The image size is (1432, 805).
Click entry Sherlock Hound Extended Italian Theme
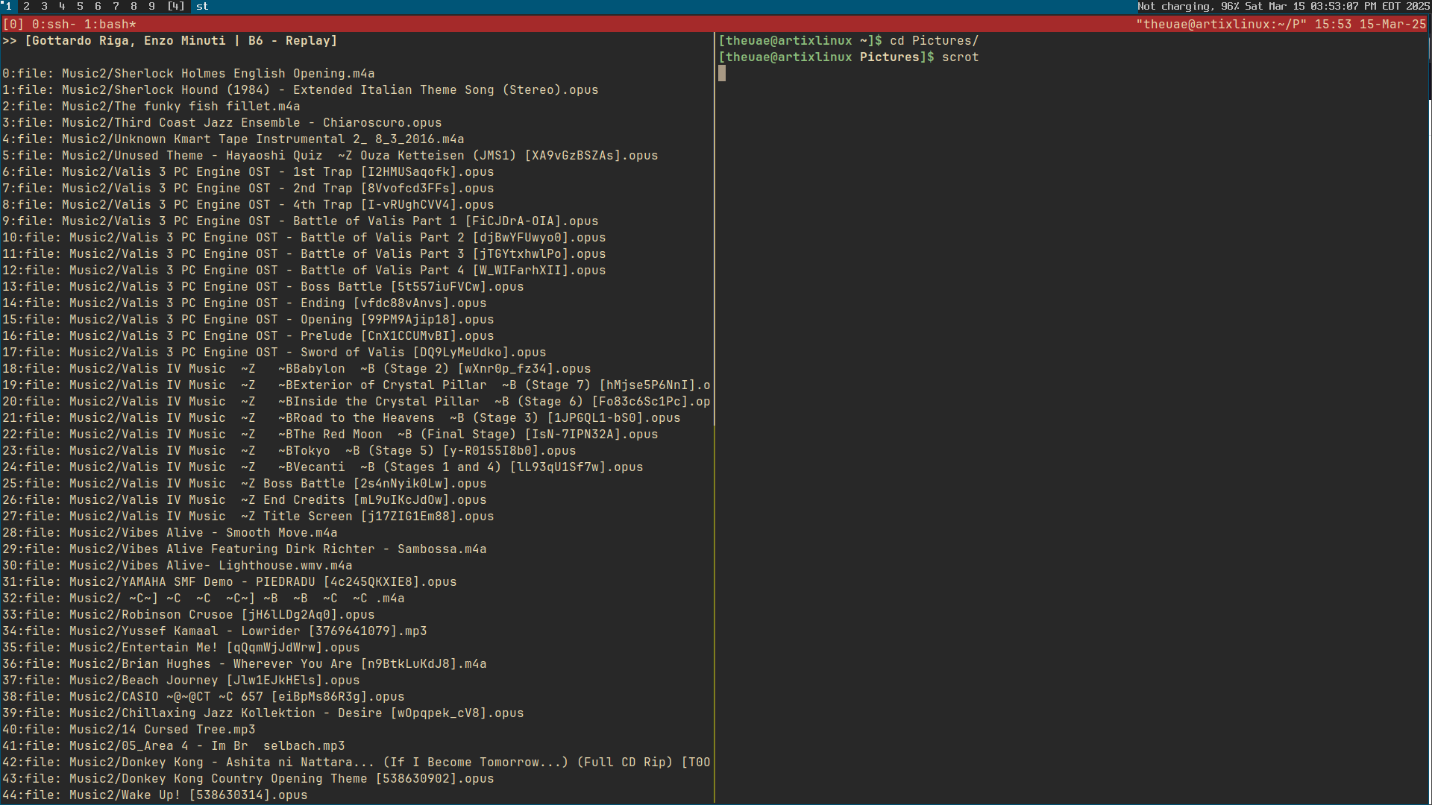(x=301, y=90)
